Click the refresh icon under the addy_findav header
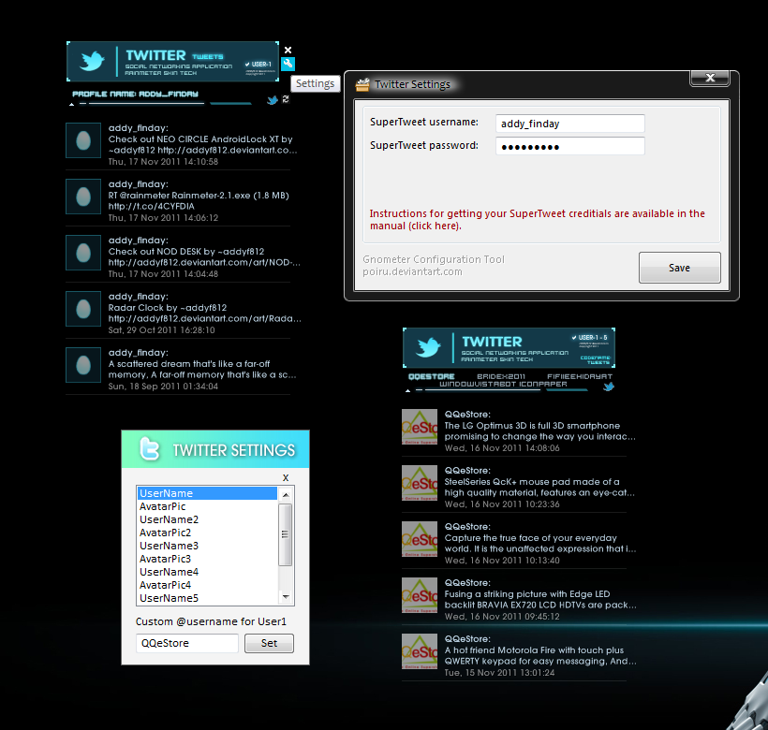 point(286,99)
